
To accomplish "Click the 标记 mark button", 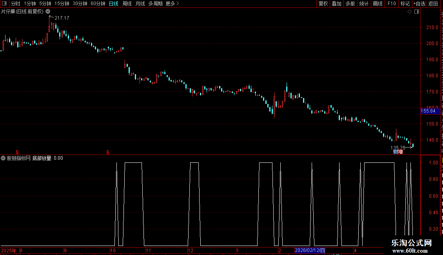I will point(405,4).
